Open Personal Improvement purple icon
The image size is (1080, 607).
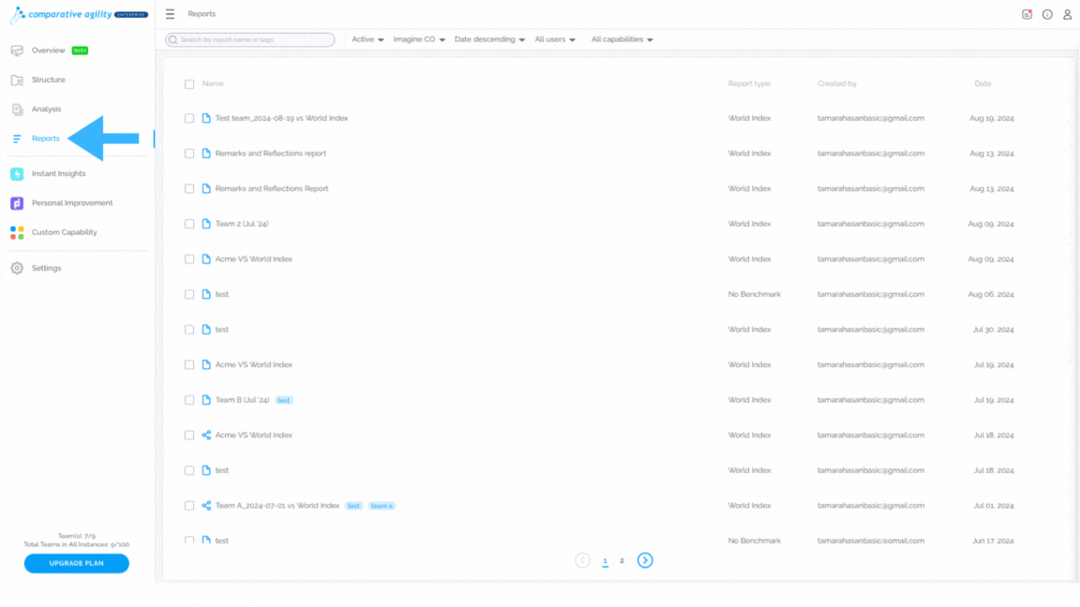[17, 203]
